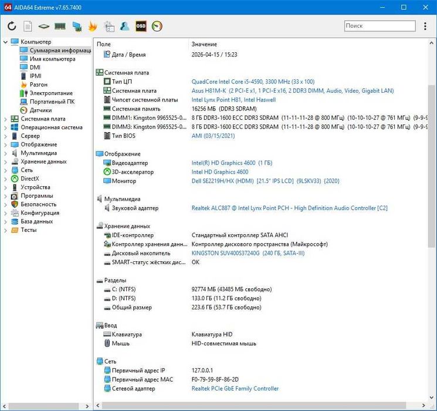Open Realtek PCIe GbE Family Controller link
This screenshot has height=411, width=437.
point(235,389)
